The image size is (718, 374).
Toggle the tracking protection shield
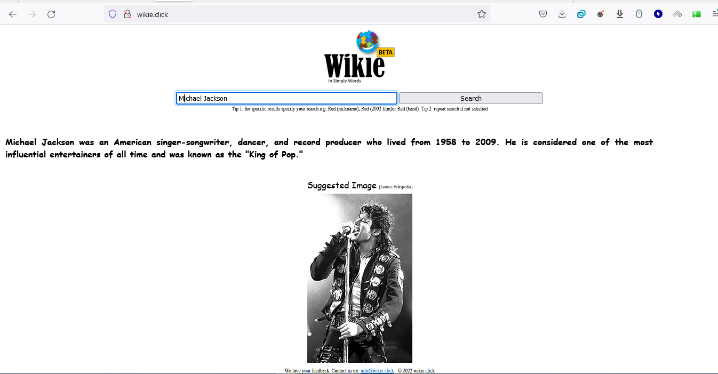[x=112, y=14]
